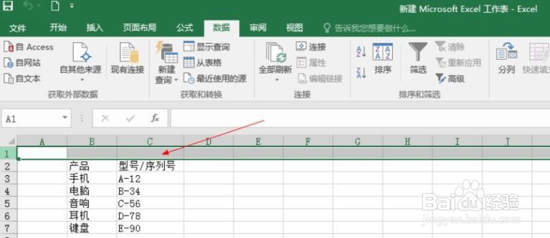Screen dimensions: 550x238
Task: Click the 属性 button
Action: [x=311, y=63]
